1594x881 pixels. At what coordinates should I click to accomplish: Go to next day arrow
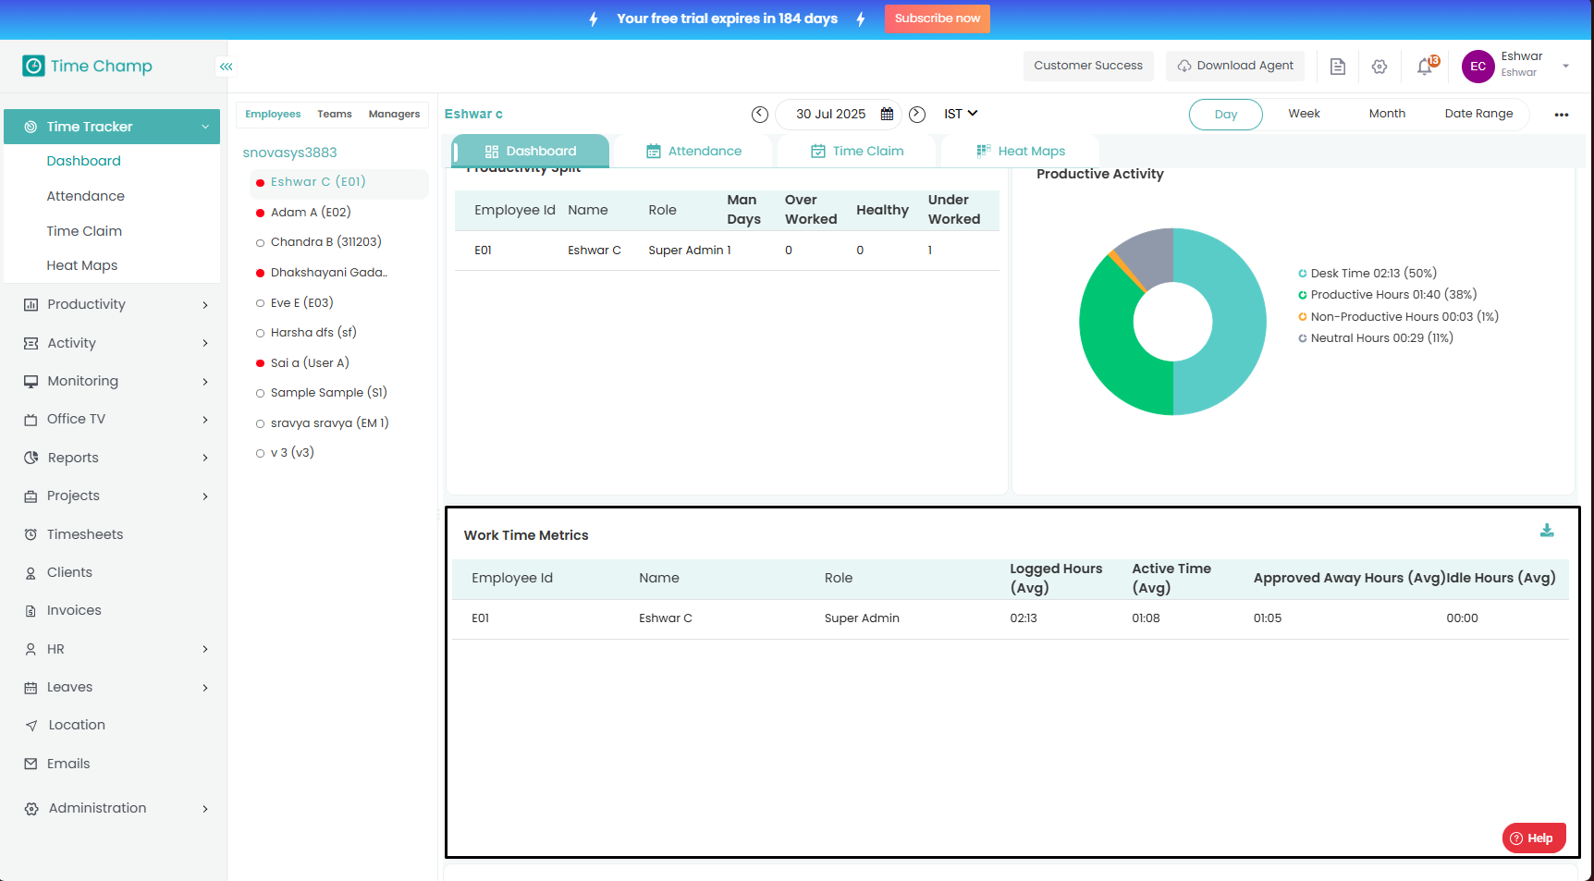917,115
